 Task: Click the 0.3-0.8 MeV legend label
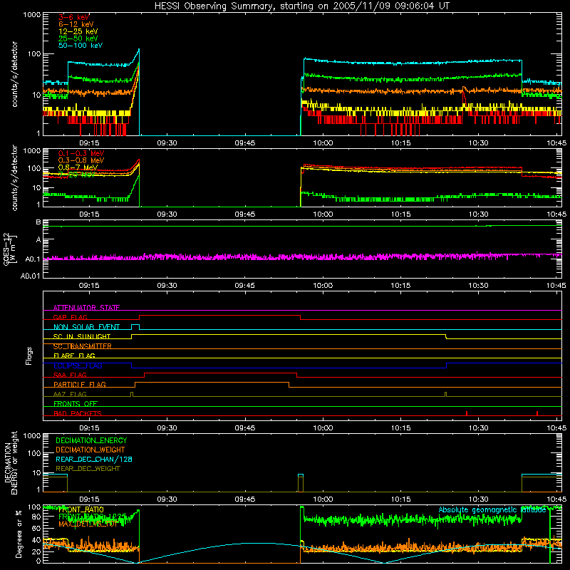click(81, 160)
